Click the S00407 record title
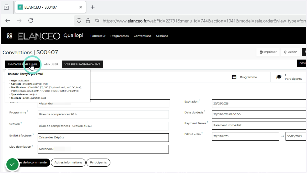 47,52
